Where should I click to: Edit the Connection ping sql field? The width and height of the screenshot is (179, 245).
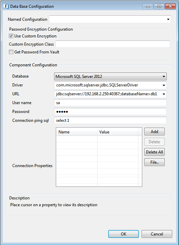tap(110, 120)
